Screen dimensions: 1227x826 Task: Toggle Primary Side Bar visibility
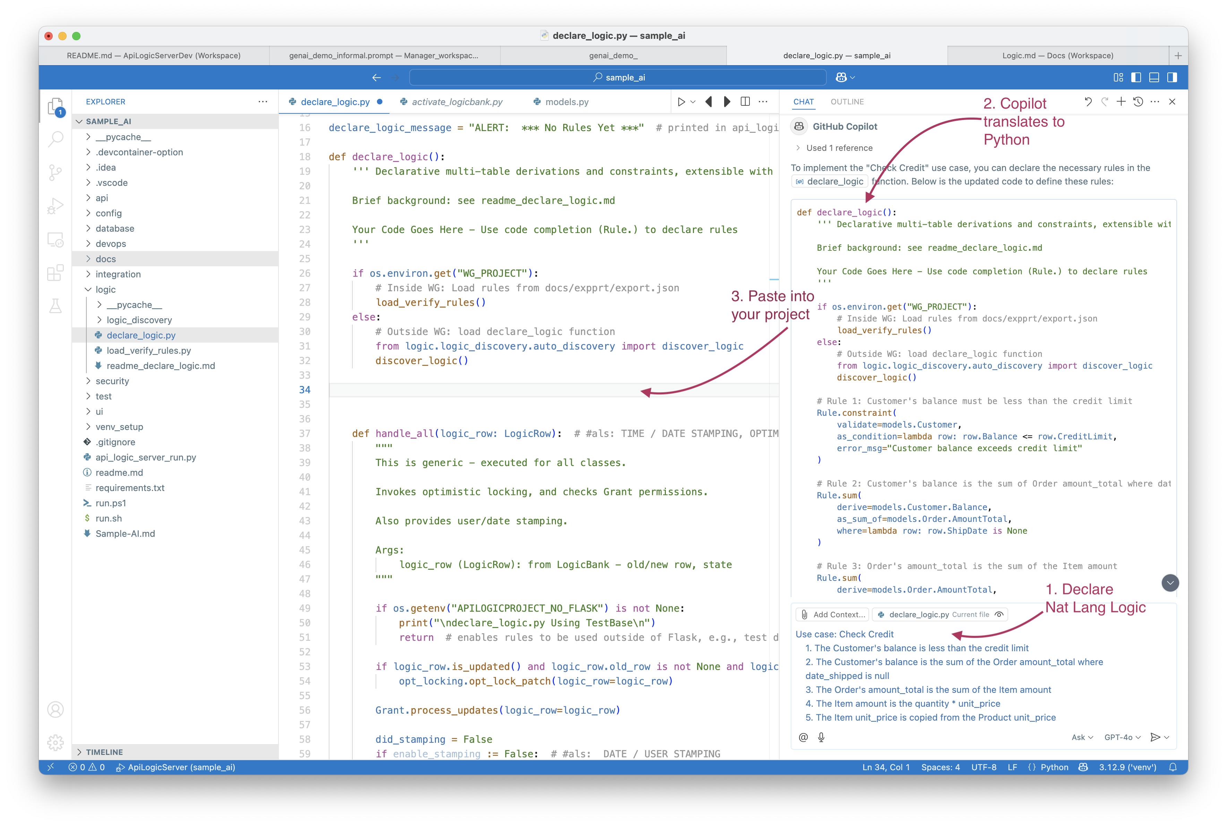pyautogui.click(x=1136, y=77)
